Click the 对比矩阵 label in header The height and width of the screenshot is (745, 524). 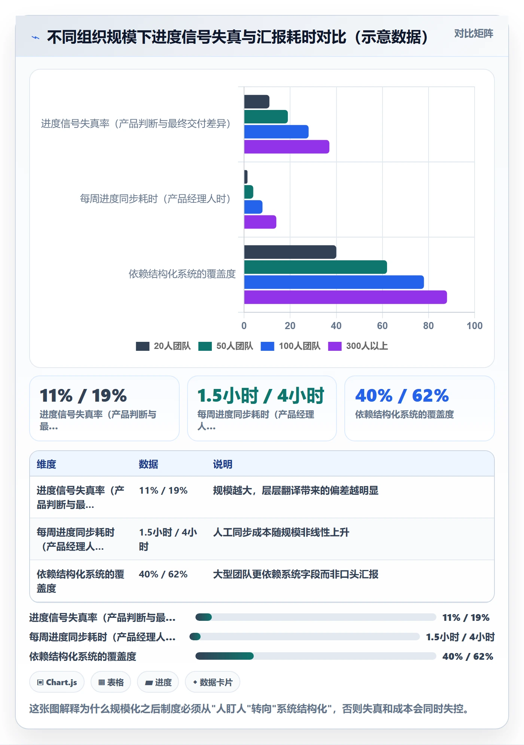pos(473,34)
